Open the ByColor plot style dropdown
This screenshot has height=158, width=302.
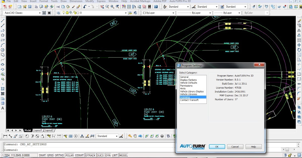pos(267,13)
